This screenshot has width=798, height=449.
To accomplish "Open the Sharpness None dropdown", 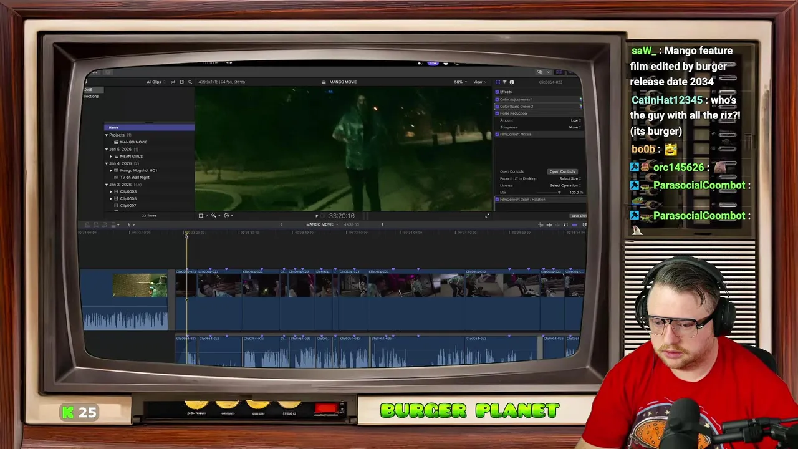I will click(575, 127).
